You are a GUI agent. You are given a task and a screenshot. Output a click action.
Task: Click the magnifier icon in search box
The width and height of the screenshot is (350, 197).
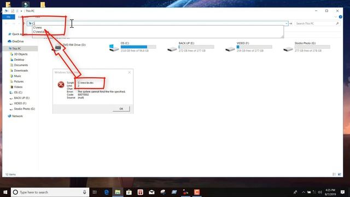pos(337,24)
